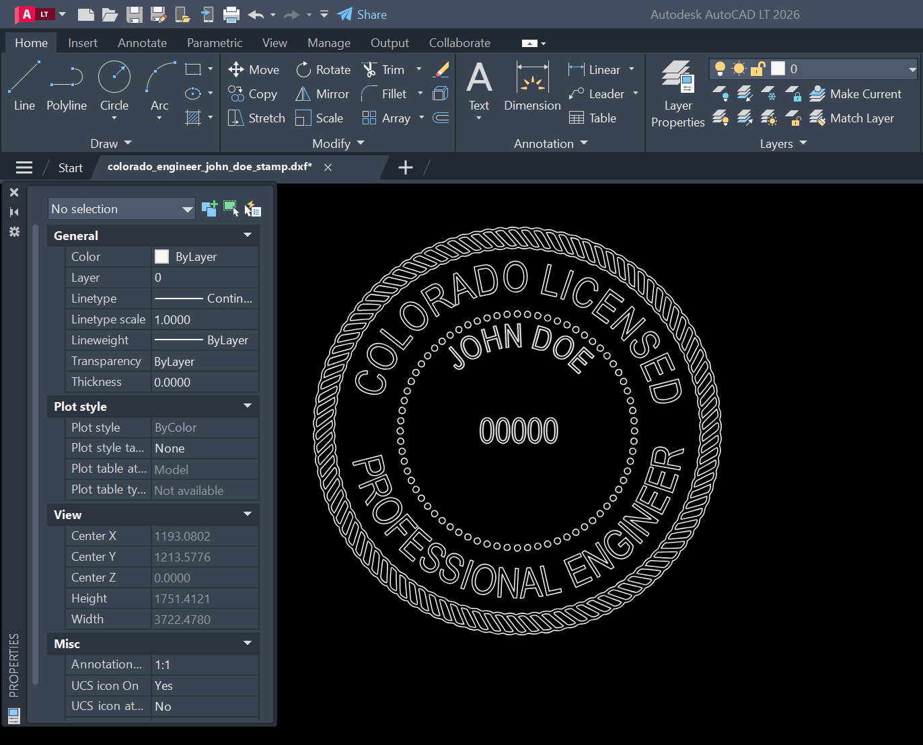Screen dimensions: 923x745
Task: Click the Save icon in title bar
Action: [135, 14]
